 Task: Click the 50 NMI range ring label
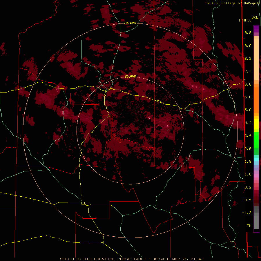(x=130, y=77)
